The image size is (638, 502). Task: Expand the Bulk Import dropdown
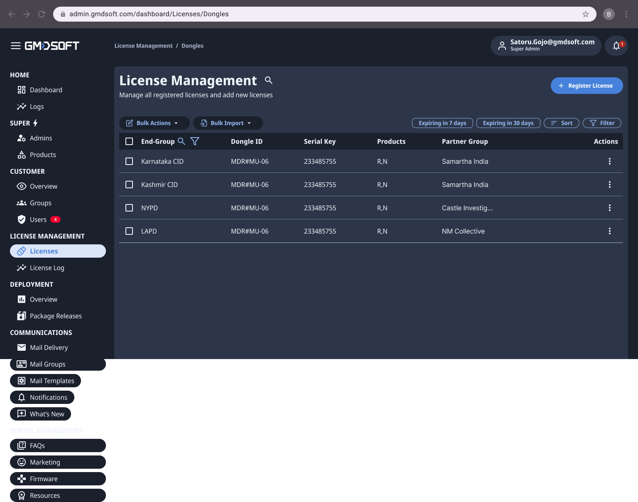tap(228, 123)
